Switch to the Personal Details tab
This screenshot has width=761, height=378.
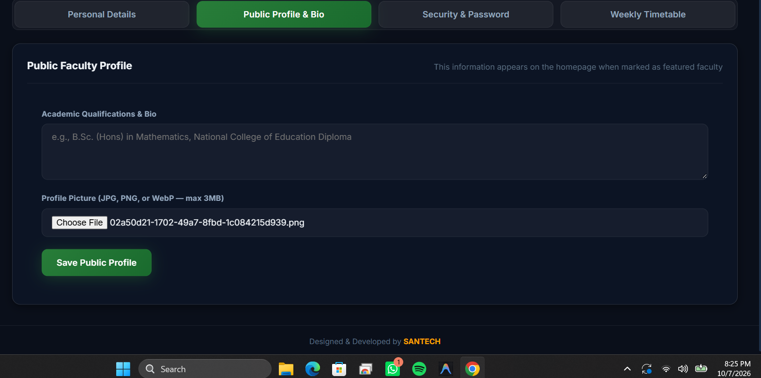(102, 15)
